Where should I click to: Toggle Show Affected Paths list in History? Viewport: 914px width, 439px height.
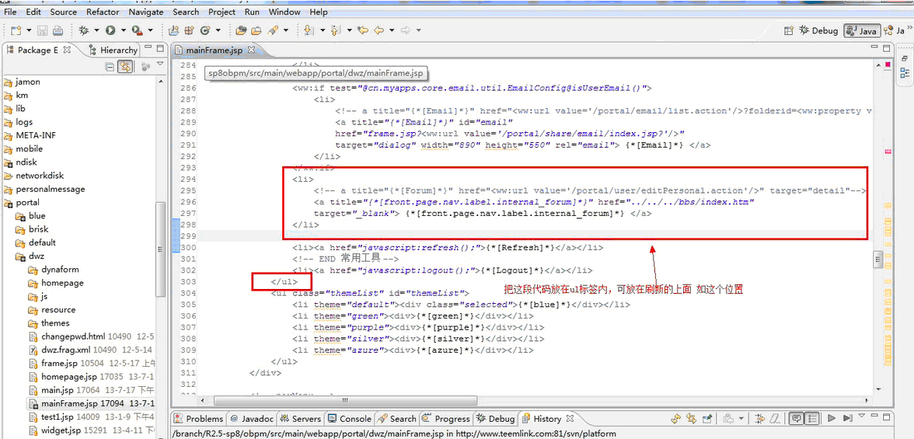(811, 418)
